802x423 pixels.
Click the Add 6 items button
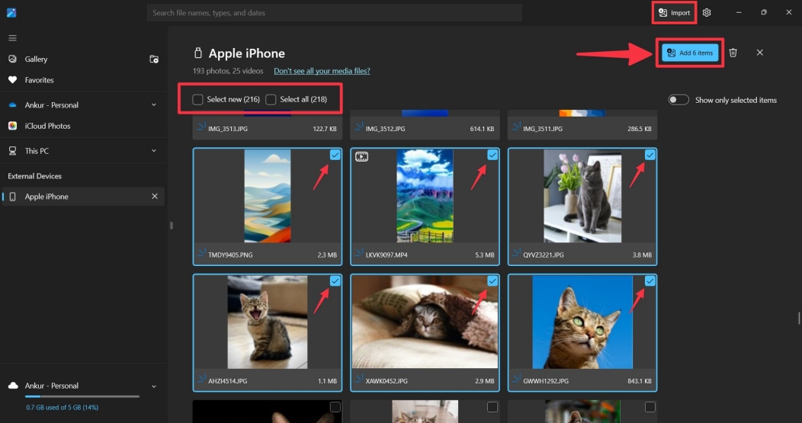point(690,53)
